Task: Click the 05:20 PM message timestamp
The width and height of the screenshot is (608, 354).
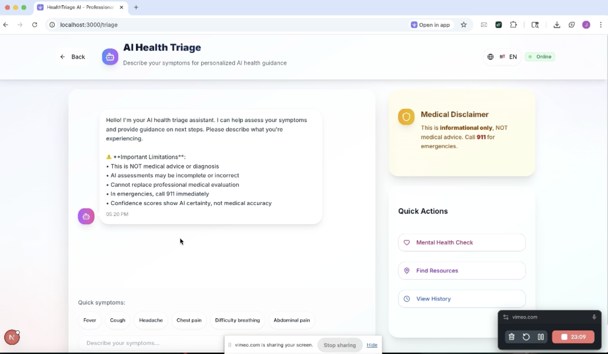Action: coord(117,214)
